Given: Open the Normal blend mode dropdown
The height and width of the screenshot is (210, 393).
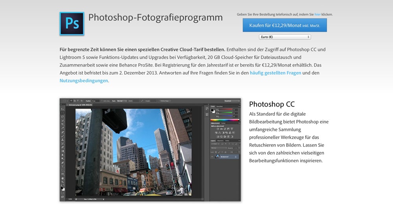Looking at the screenshot, I should pyautogui.click(x=219, y=148).
